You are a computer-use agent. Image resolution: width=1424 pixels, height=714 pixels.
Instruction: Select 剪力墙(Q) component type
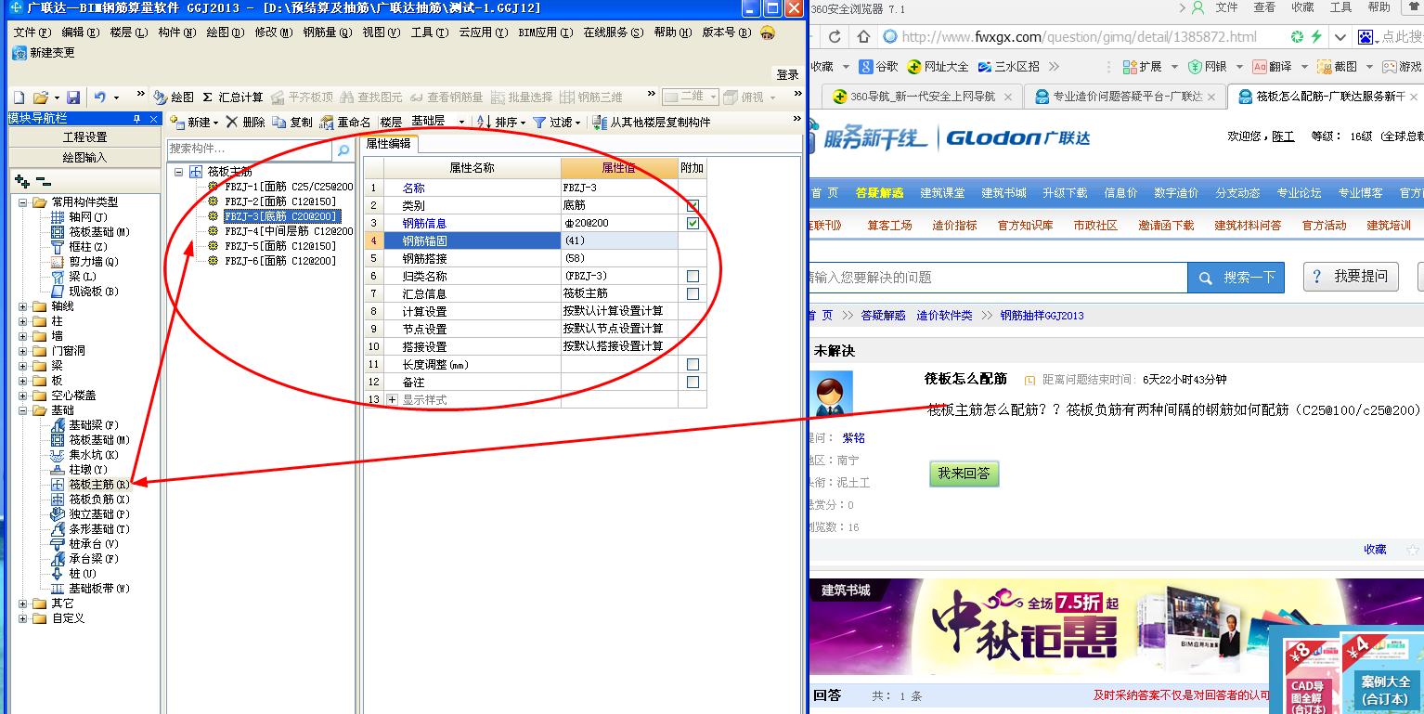point(84,262)
